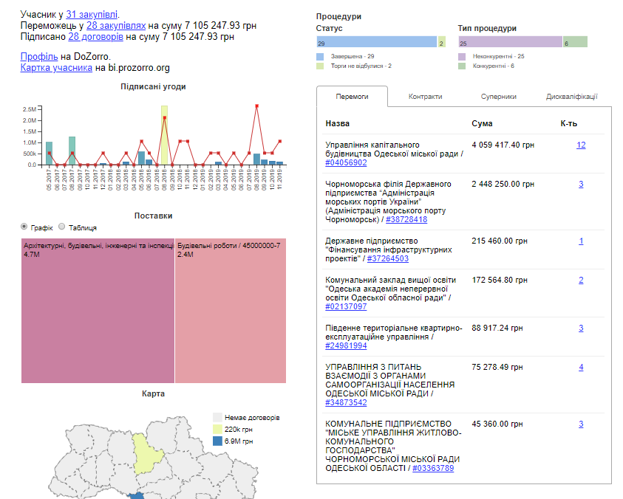Click the purple Неконкурентні legend swatch
Image resolution: width=623 pixels, height=499 pixels.
[x=462, y=56]
